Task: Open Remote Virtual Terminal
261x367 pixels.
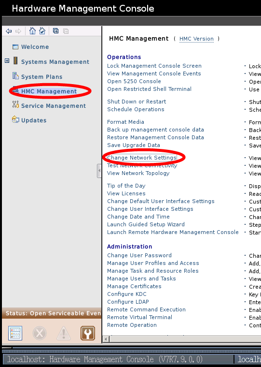Action: (139, 317)
